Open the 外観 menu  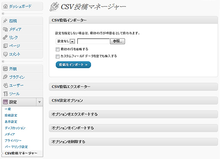13,69
